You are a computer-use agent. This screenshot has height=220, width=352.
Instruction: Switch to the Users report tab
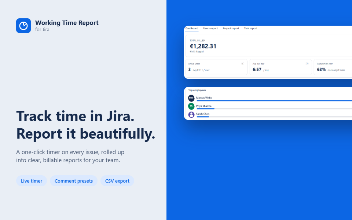[210, 29]
